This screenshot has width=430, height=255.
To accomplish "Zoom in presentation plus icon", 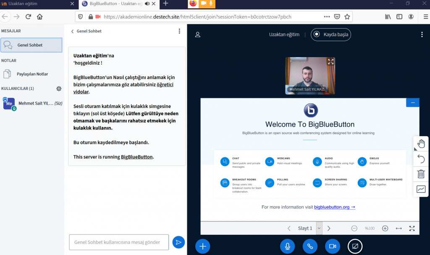I will (x=385, y=229).
